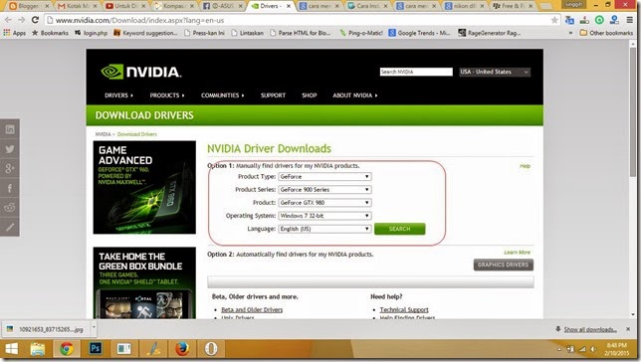Image resolution: width=641 pixels, height=362 pixels.
Task: Share page via Twitter sidebar icon
Action: click(10, 149)
